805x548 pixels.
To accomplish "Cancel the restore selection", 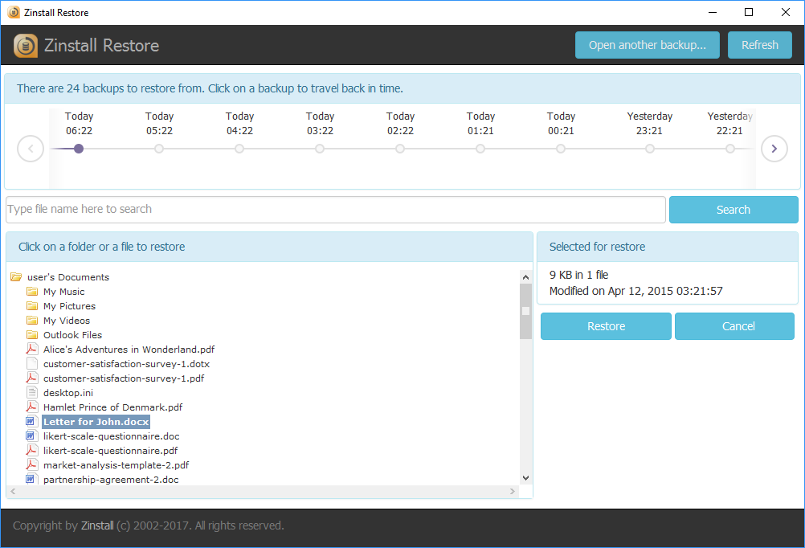I will [x=734, y=326].
